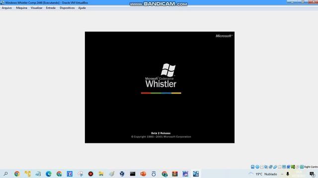Open Microsoft Edge from the taskbar
The width and height of the screenshot is (318, 178).
(x=49, y=174)
